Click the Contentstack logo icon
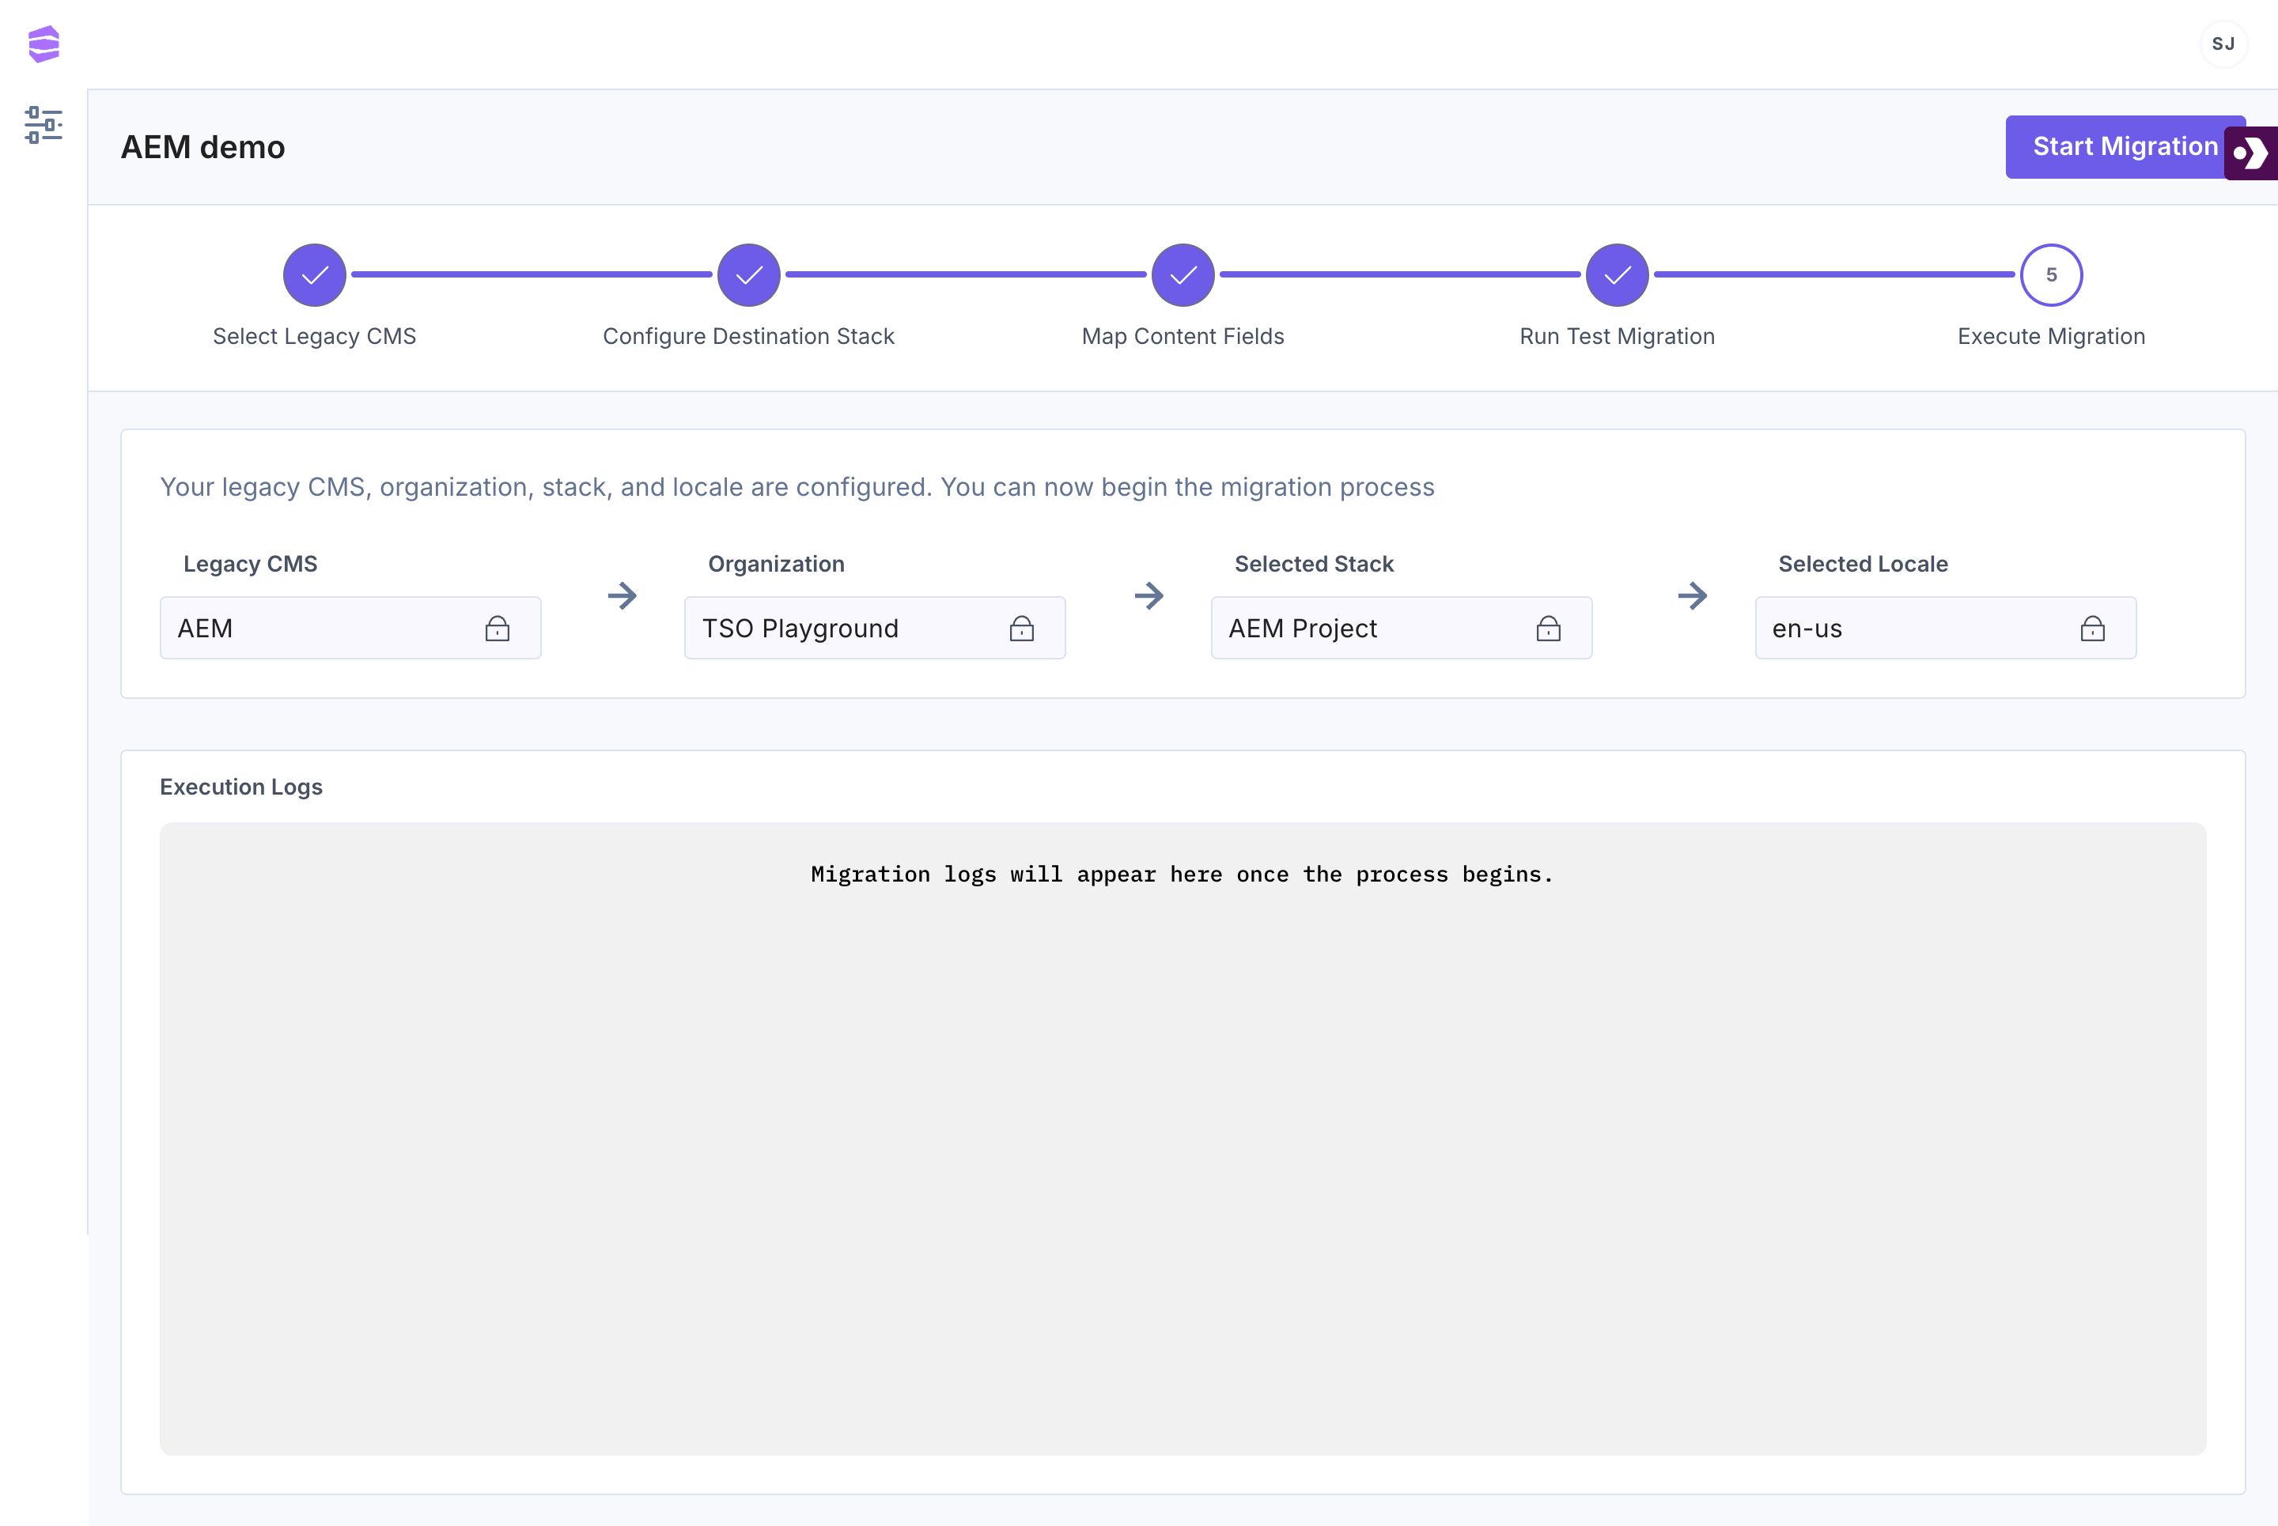This screenshot has width=2278, height=1526. 44,43
